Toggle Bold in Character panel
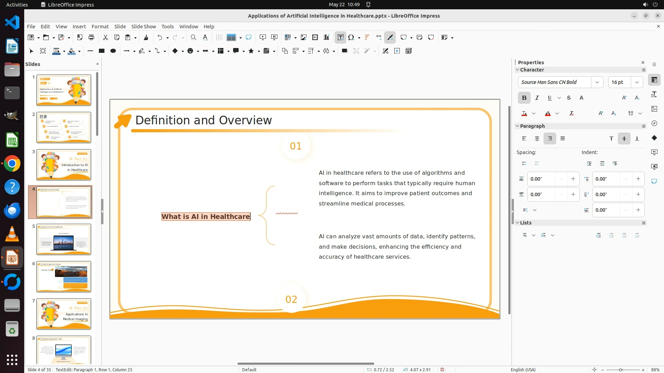This screenshot has height=373, width=664. point(524,98)
